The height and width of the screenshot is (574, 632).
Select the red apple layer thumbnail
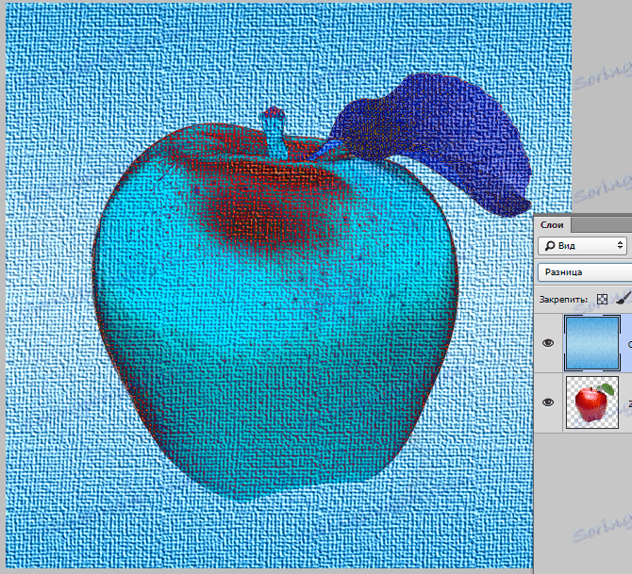point(592,402)
